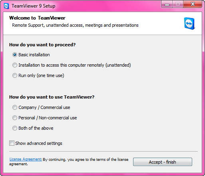
Task: Click the Remote Support subtitle text
Action: coord(75,25)
